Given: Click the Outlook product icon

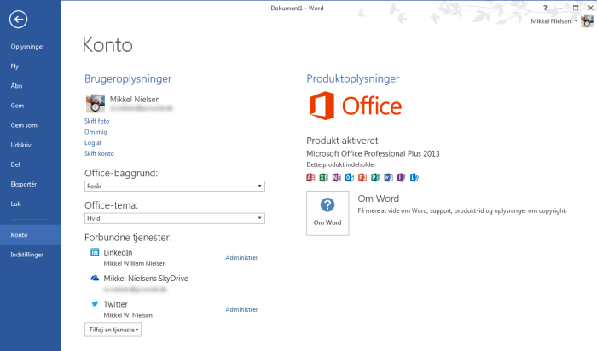Looking at the screenshot, I should [350, 177].
